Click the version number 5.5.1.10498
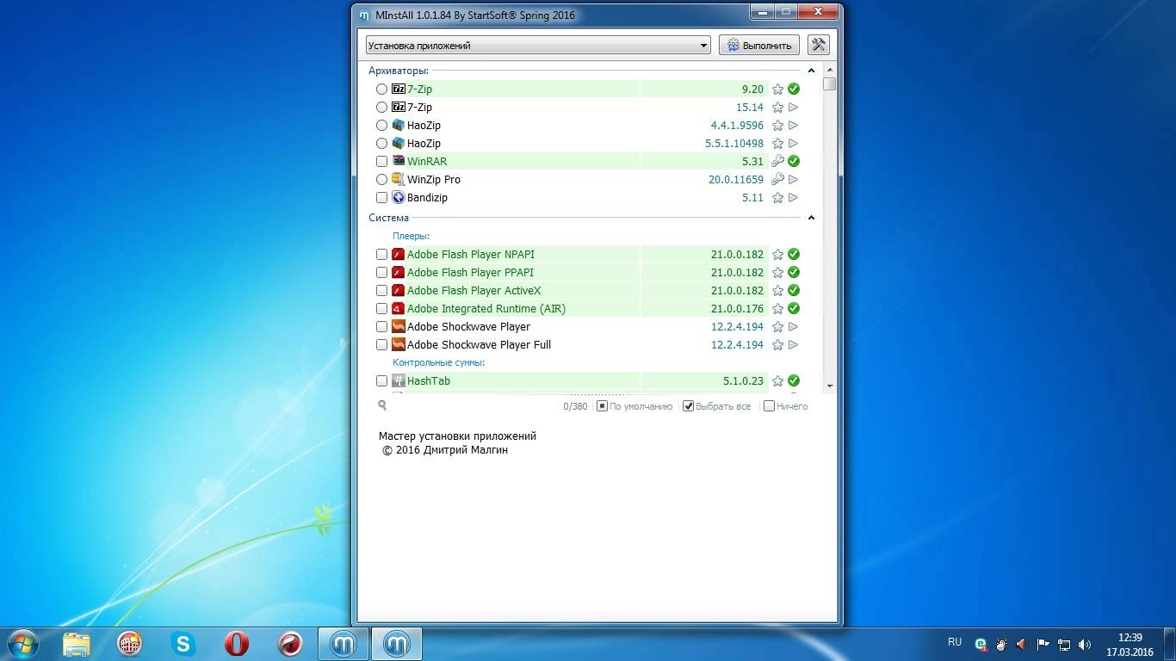This screenshot has height=661, width=1176. pyautogui.click(x=734, y=143)
